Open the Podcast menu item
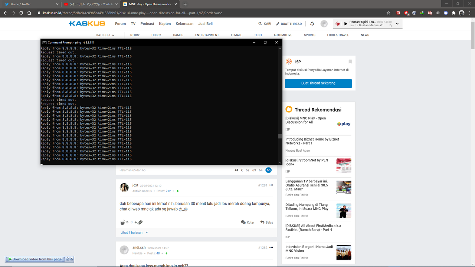The height and width of the screenshot is (267, 475). tap(147, 24)
